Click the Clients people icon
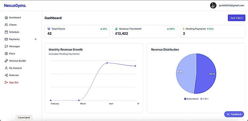The width and height of the screenshot is (248, 121). coord(6,25)
